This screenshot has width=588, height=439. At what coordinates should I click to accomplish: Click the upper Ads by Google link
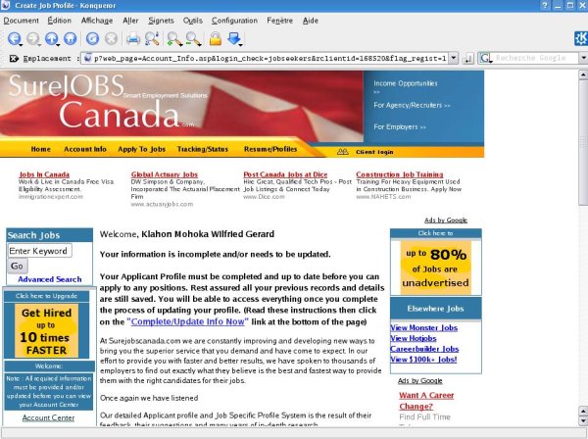(x=446, y=220)
